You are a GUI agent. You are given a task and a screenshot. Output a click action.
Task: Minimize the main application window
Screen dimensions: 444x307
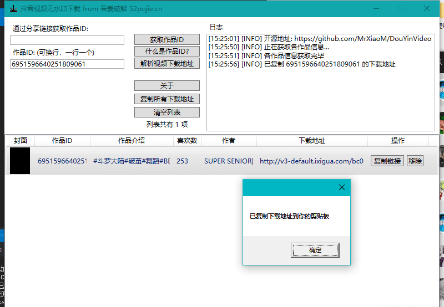tap(376, 8)
